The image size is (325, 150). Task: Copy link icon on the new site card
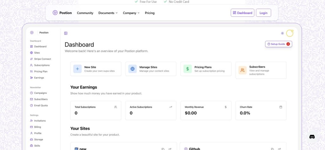tap(163, 149)
